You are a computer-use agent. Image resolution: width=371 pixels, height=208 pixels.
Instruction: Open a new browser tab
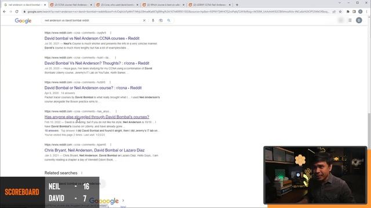click(x=237, y=5)
